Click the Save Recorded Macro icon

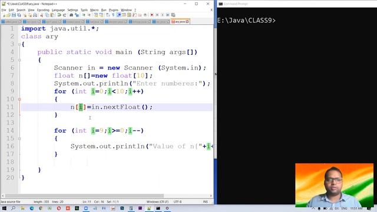(x=173, y=15)
